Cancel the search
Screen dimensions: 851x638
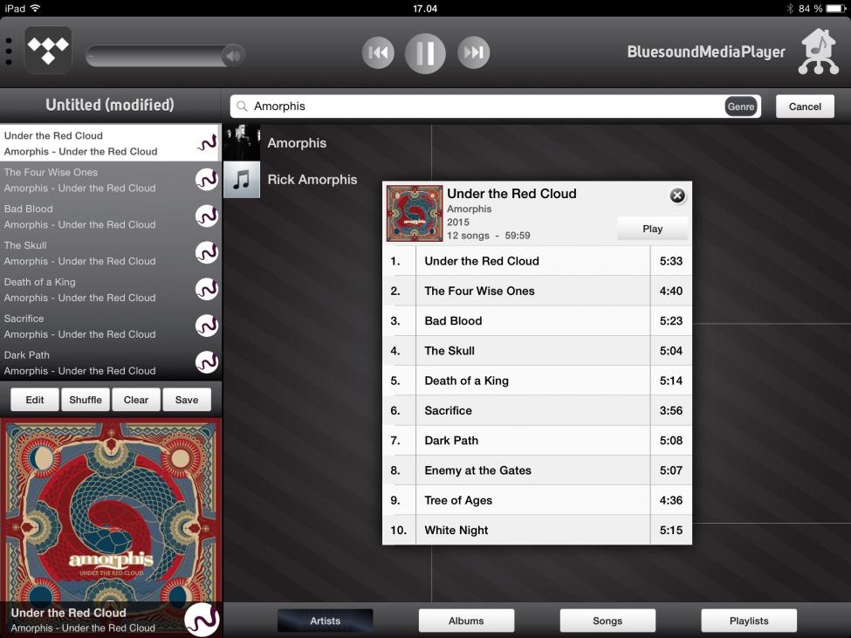(x=805, y=106)
